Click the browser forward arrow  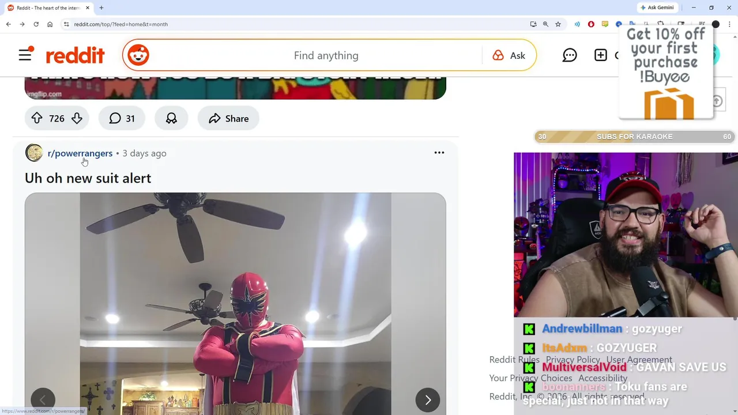point(22,24)
